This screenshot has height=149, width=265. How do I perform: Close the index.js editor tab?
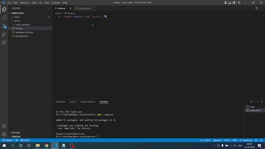click(70, 8)
